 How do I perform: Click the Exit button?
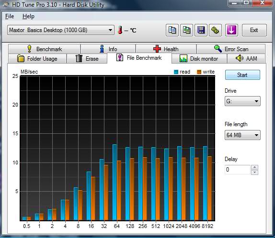(x=254, y=30)
